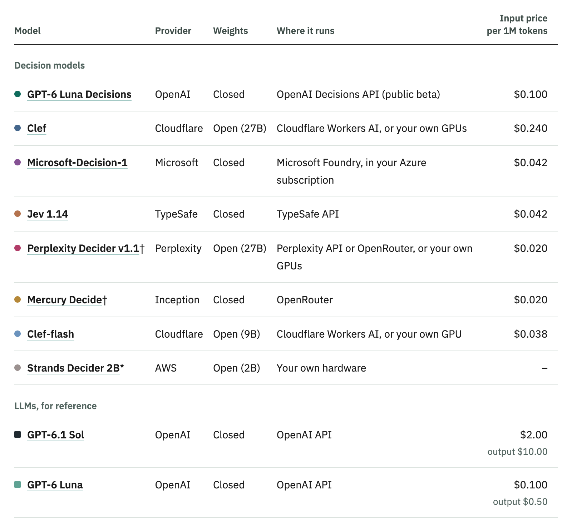The height and width of the screenshot is (532, 572).
Task: Click the GPT-6 Luna reference LLM link
Action: [55, 485]
